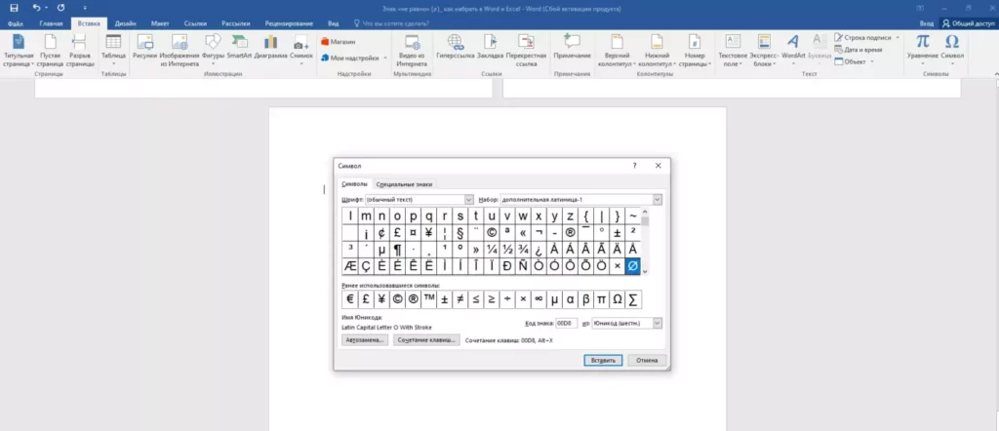The width and height of the screenshot is (999, 431).
Task: Insert a Титульная страница cover page
Action: click(18, 51)
